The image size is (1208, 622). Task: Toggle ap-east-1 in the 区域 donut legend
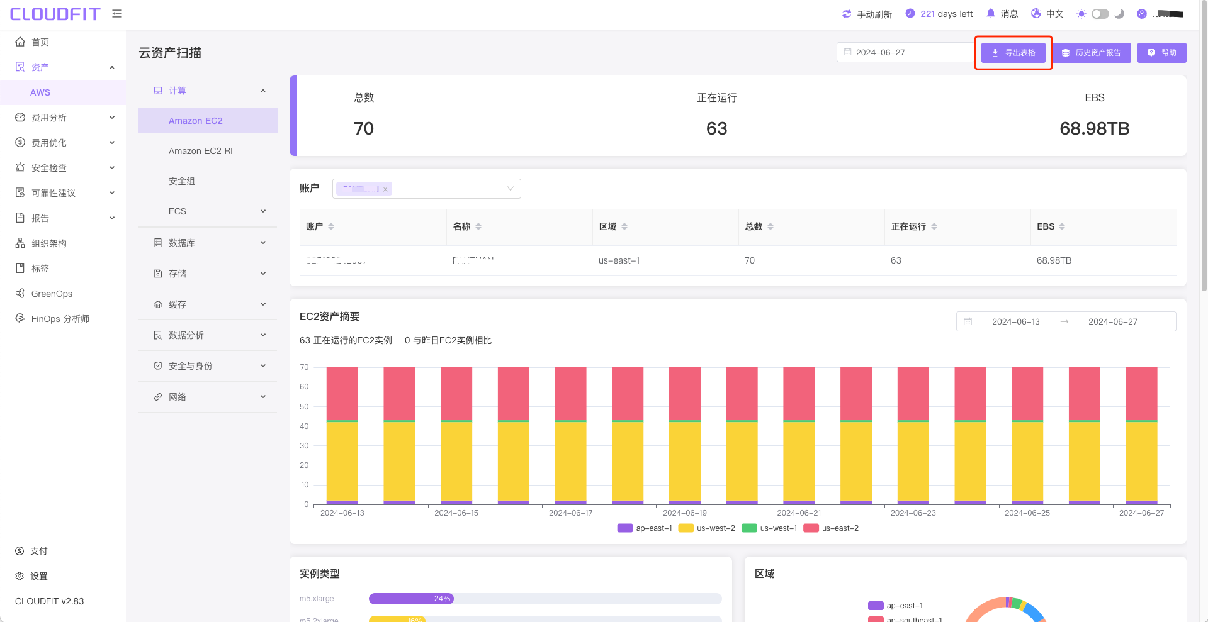coord(896,606)
